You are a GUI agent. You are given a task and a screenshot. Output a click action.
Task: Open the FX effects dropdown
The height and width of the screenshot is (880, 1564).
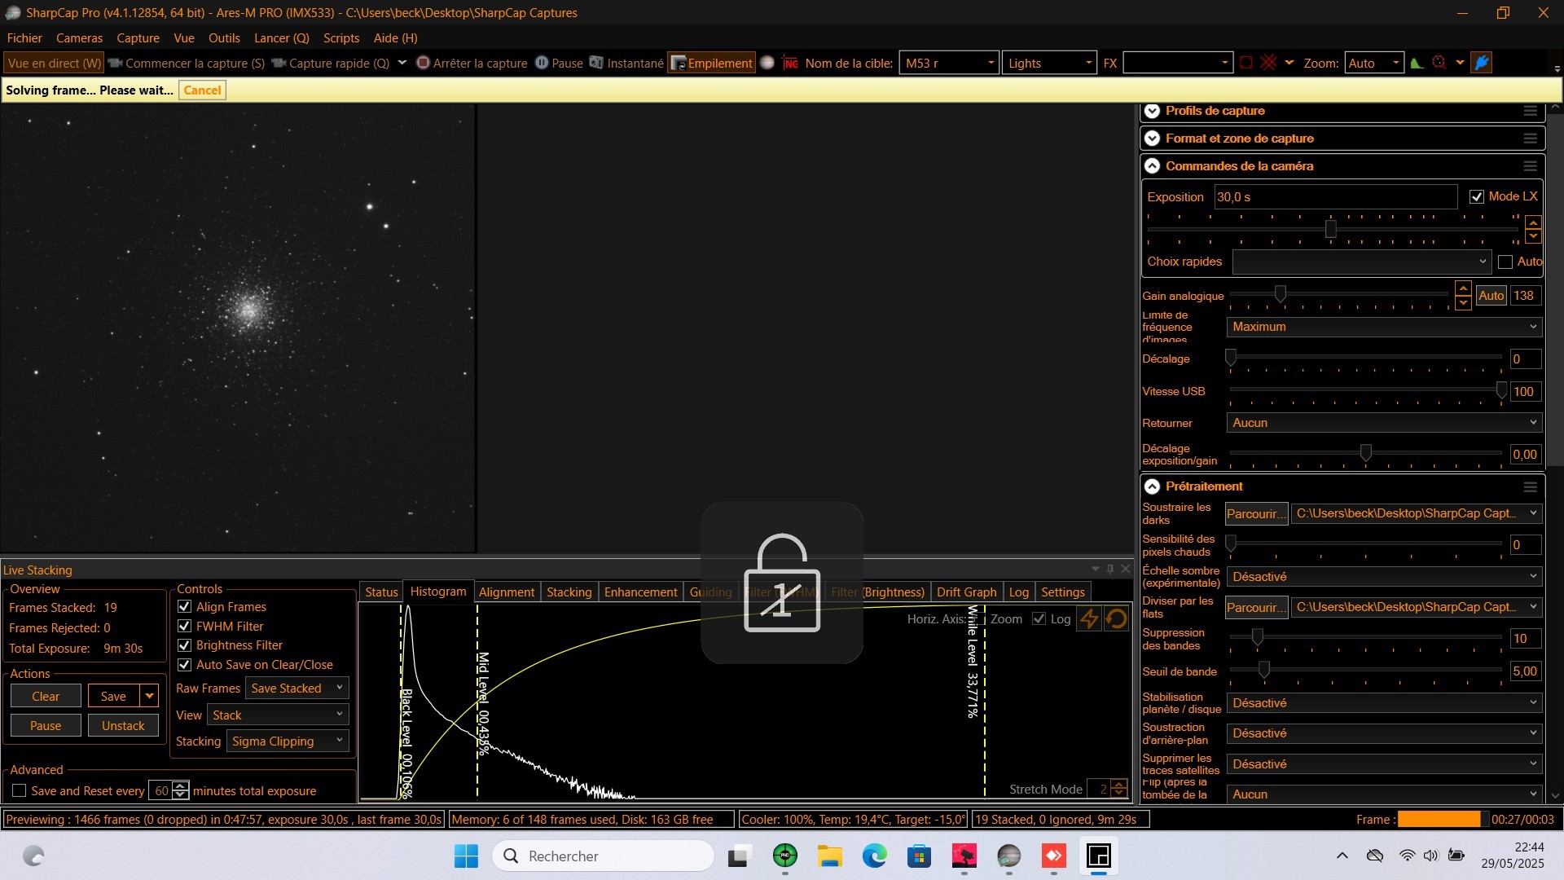point(1177,63)
